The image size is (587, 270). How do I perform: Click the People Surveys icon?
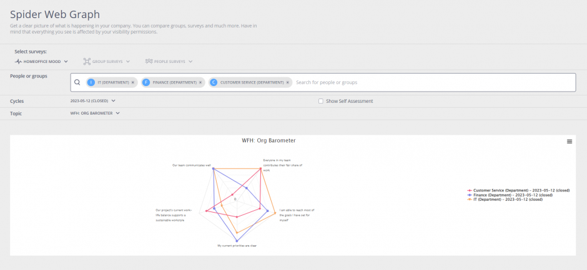[149, 61]
